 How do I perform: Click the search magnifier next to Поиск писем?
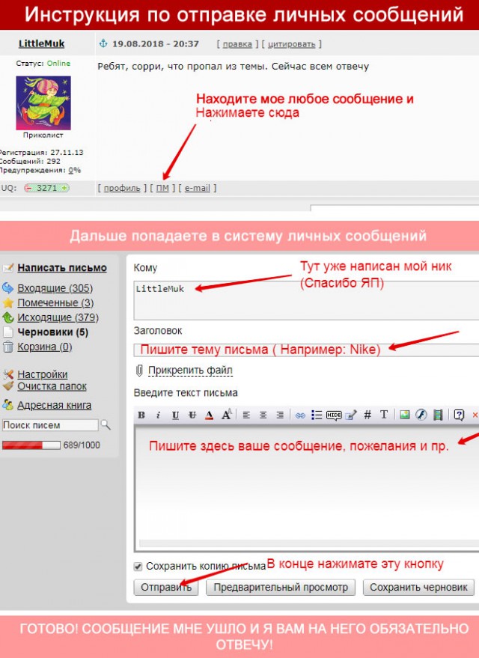[x=106, y=425]
